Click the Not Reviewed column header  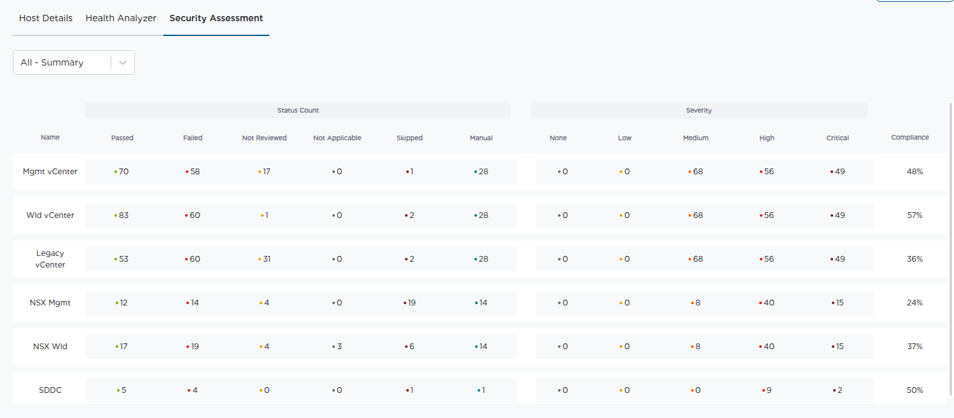(x=264, y=138)
